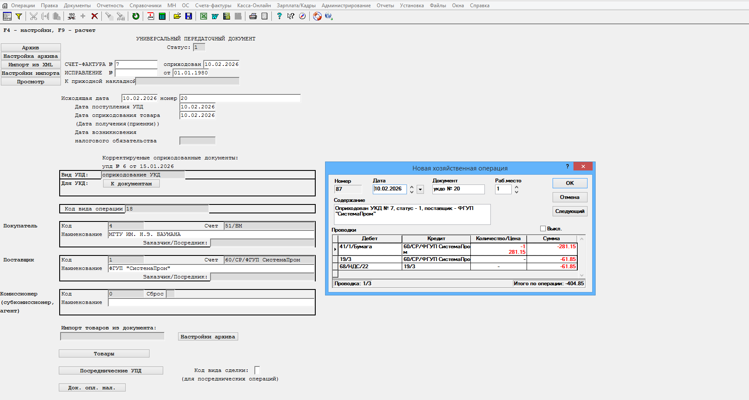Click the green refresh arrow icon
Image resolution: width=749 pixels, height=400 pixels.
pos(135,16)
